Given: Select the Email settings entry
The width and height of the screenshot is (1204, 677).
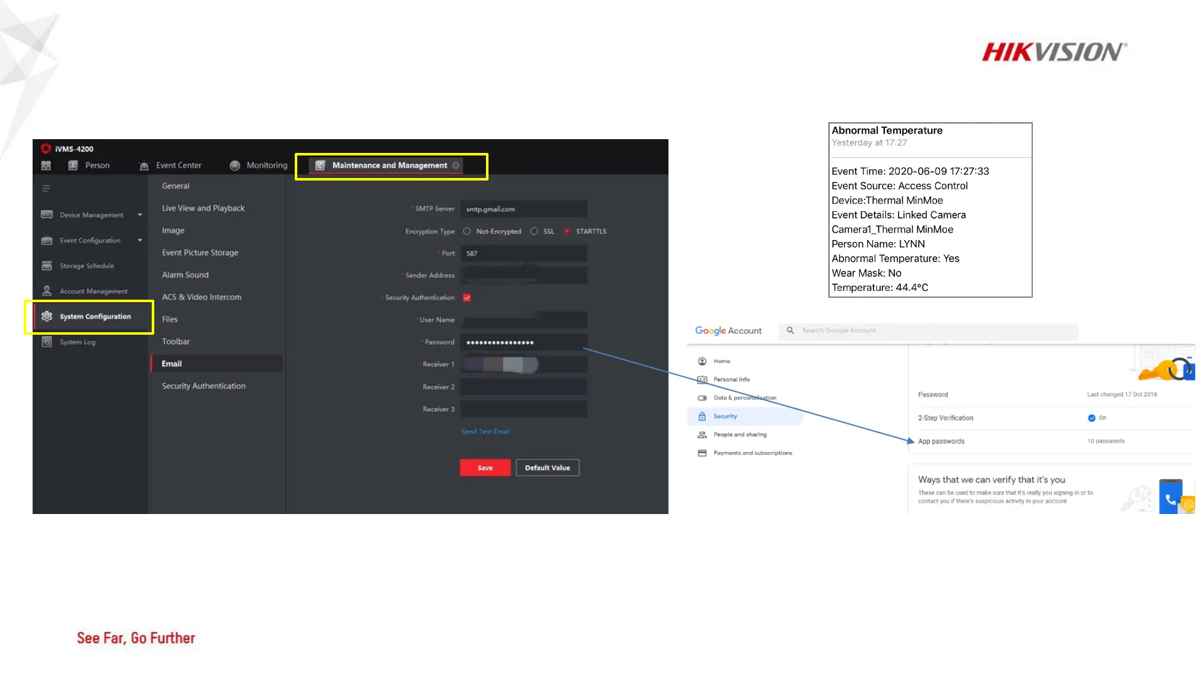Looking at the screenshot, I should click(216, 364).
